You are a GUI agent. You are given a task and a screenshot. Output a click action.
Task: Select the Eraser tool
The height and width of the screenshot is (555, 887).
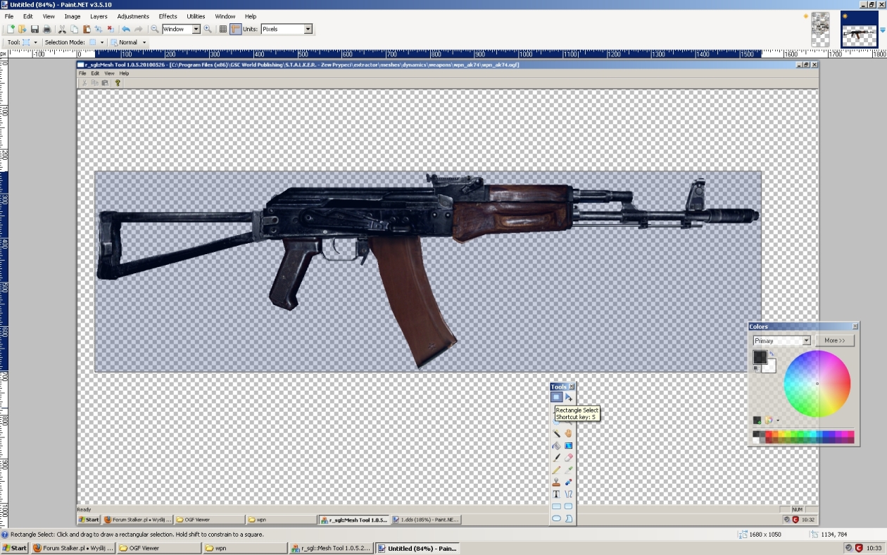(x=568, y=458)
